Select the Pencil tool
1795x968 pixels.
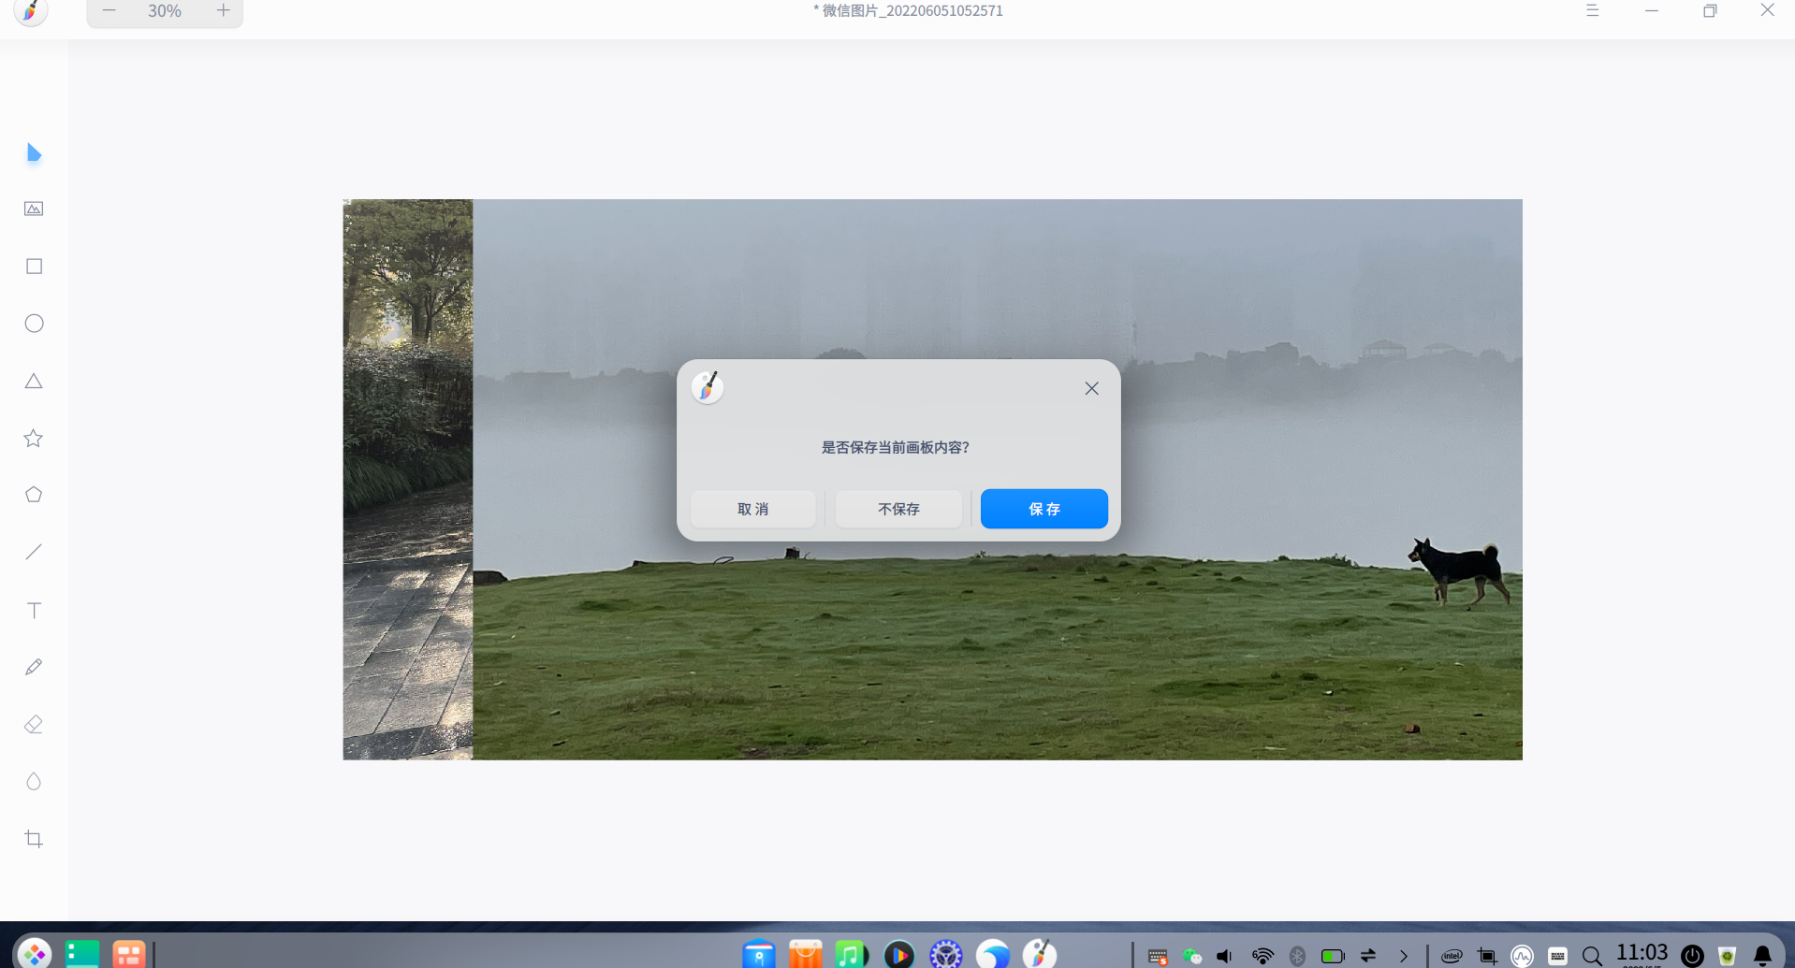[x=34, y=667]
